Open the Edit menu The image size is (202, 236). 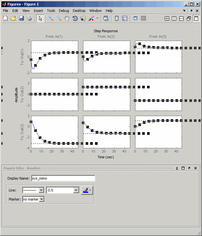click(x=15, y=11)
